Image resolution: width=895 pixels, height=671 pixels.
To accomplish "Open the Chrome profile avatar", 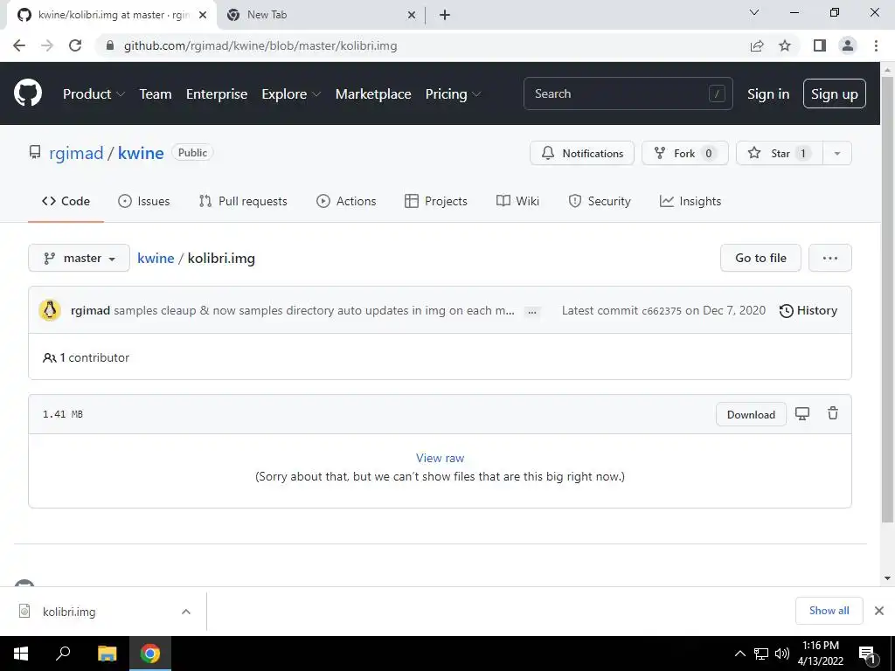I will [x=848, y=45].
